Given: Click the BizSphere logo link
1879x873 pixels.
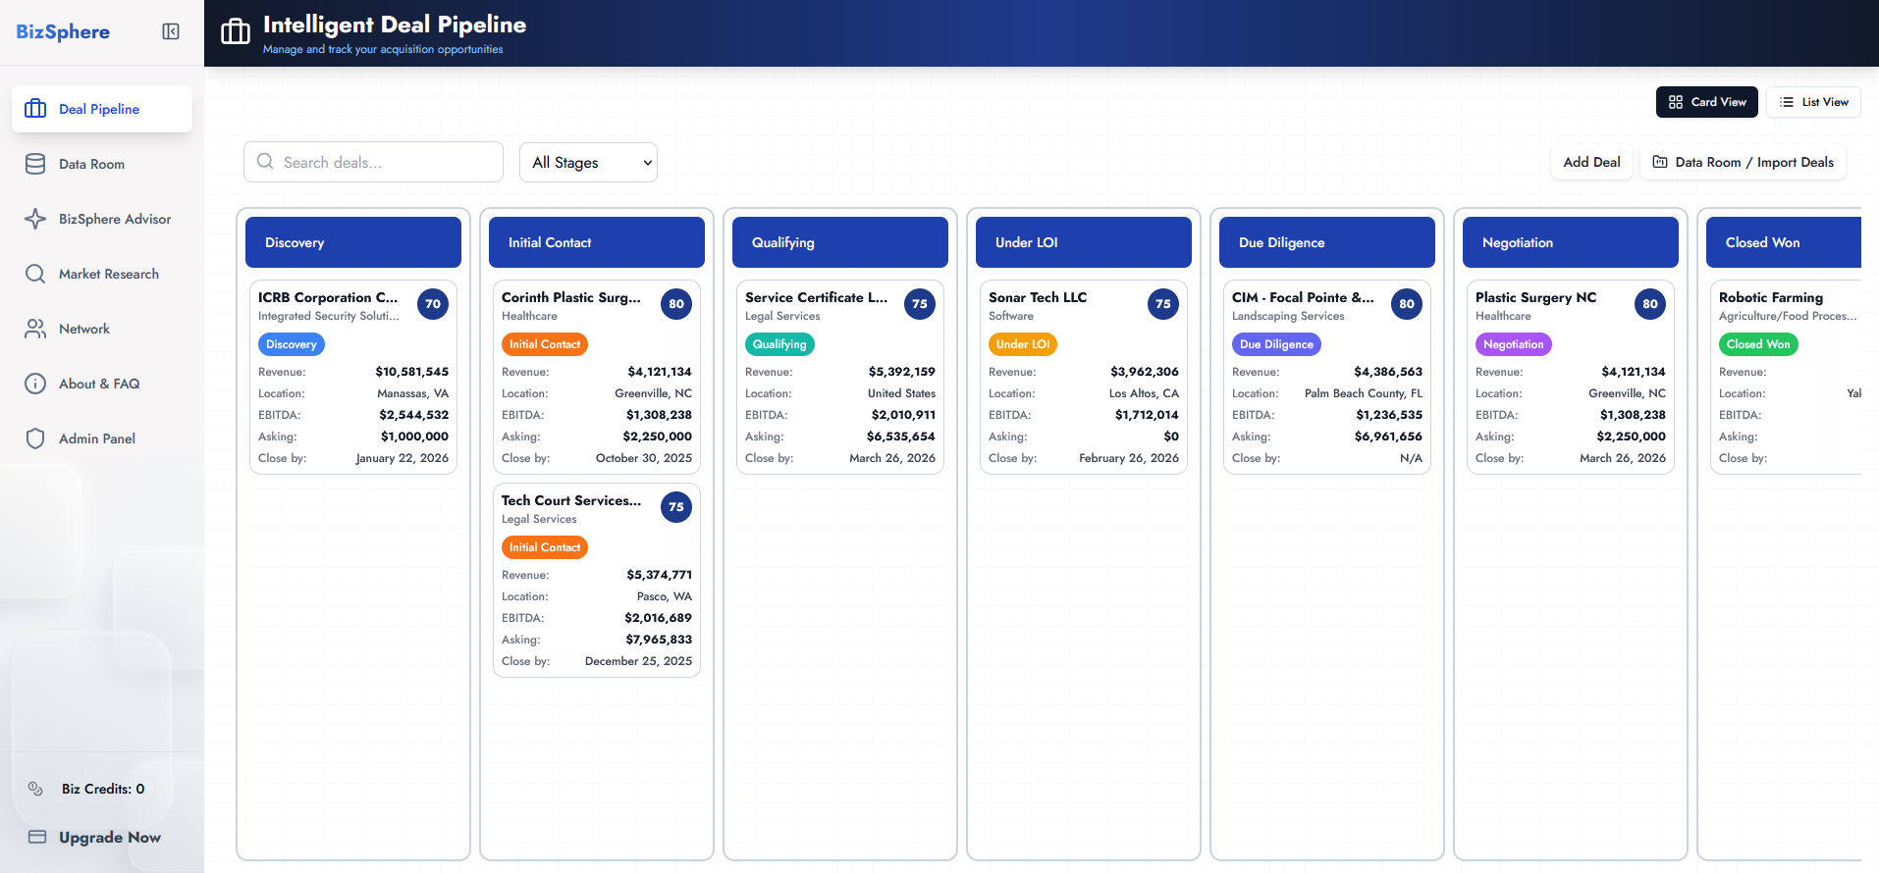Looking at the screenshot, I should point(63,31).
